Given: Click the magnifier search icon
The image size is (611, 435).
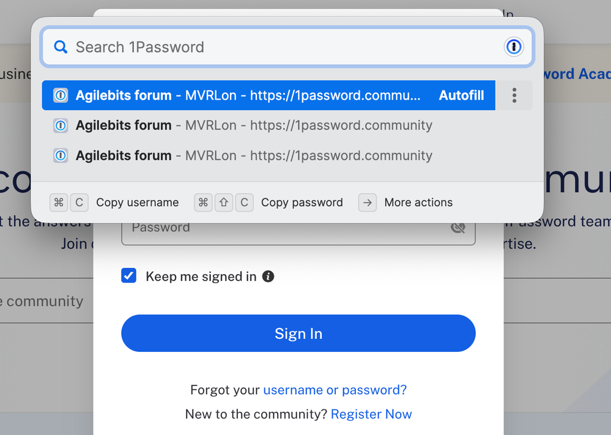Looking at the screenshot, I should coord(60,46).
